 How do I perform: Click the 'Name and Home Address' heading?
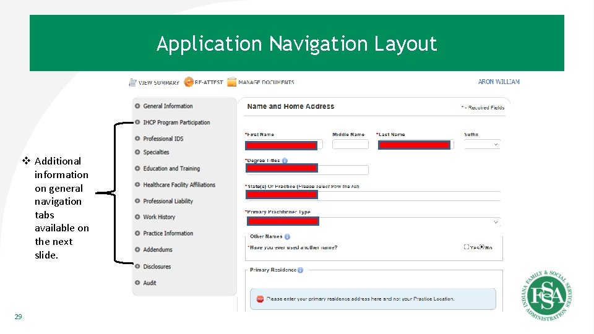291,106
